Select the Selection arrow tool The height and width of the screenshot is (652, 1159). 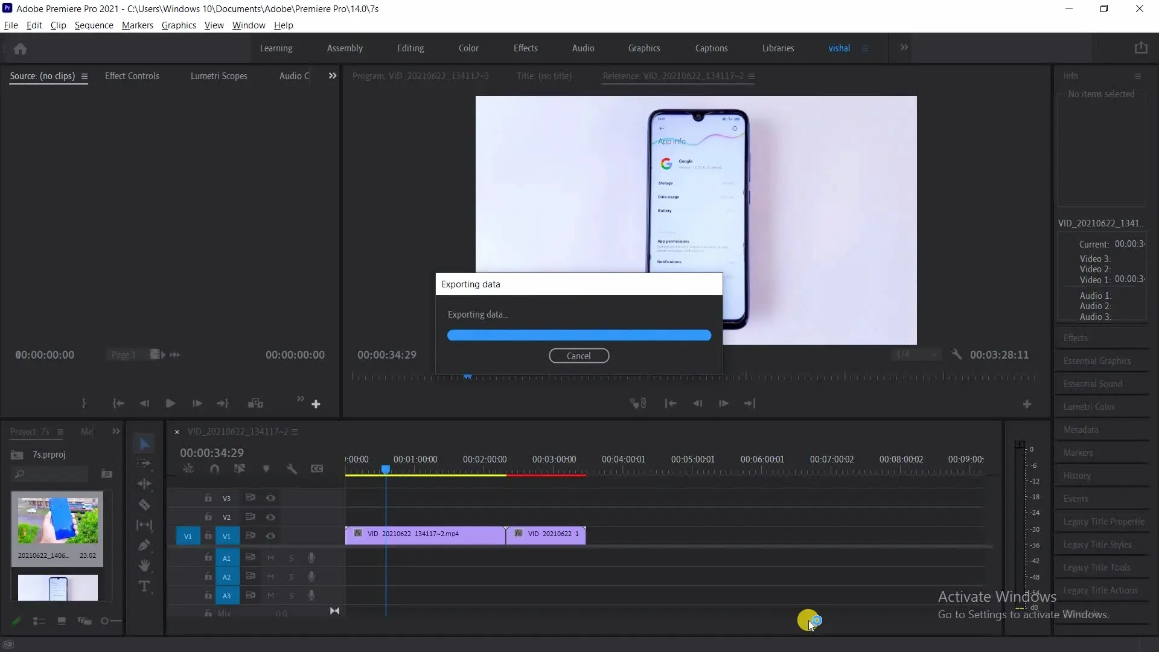[x=144, y=444]
